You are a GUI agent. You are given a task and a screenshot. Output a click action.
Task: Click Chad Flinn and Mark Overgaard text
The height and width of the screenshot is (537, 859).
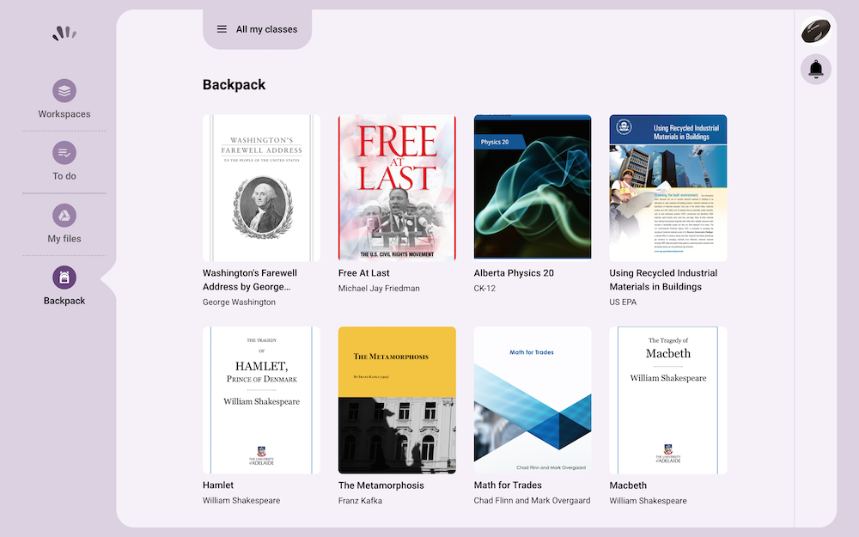[532, 500]
